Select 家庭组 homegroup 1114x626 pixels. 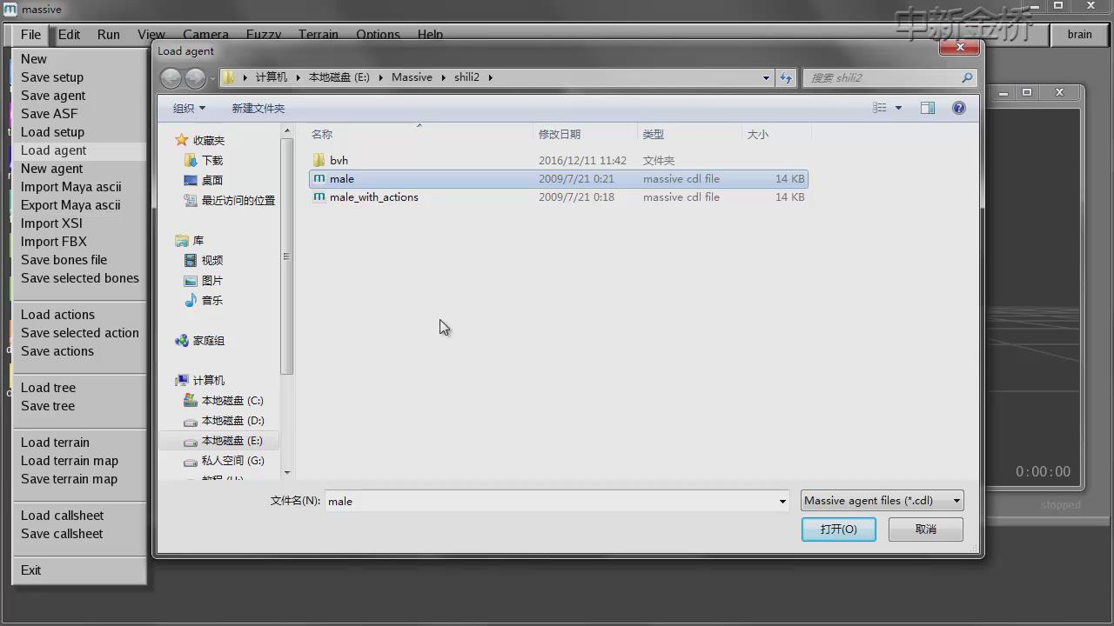(208, 340)
